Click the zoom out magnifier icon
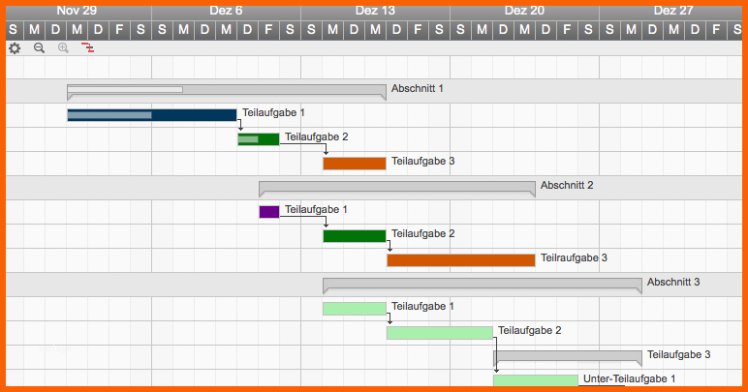748x392 pixels. (39, 47)
